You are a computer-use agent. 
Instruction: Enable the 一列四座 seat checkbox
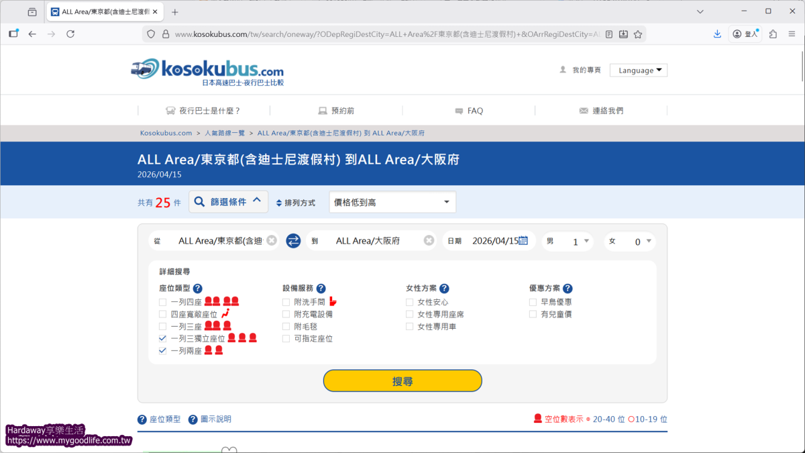click(x=163, y=302)
